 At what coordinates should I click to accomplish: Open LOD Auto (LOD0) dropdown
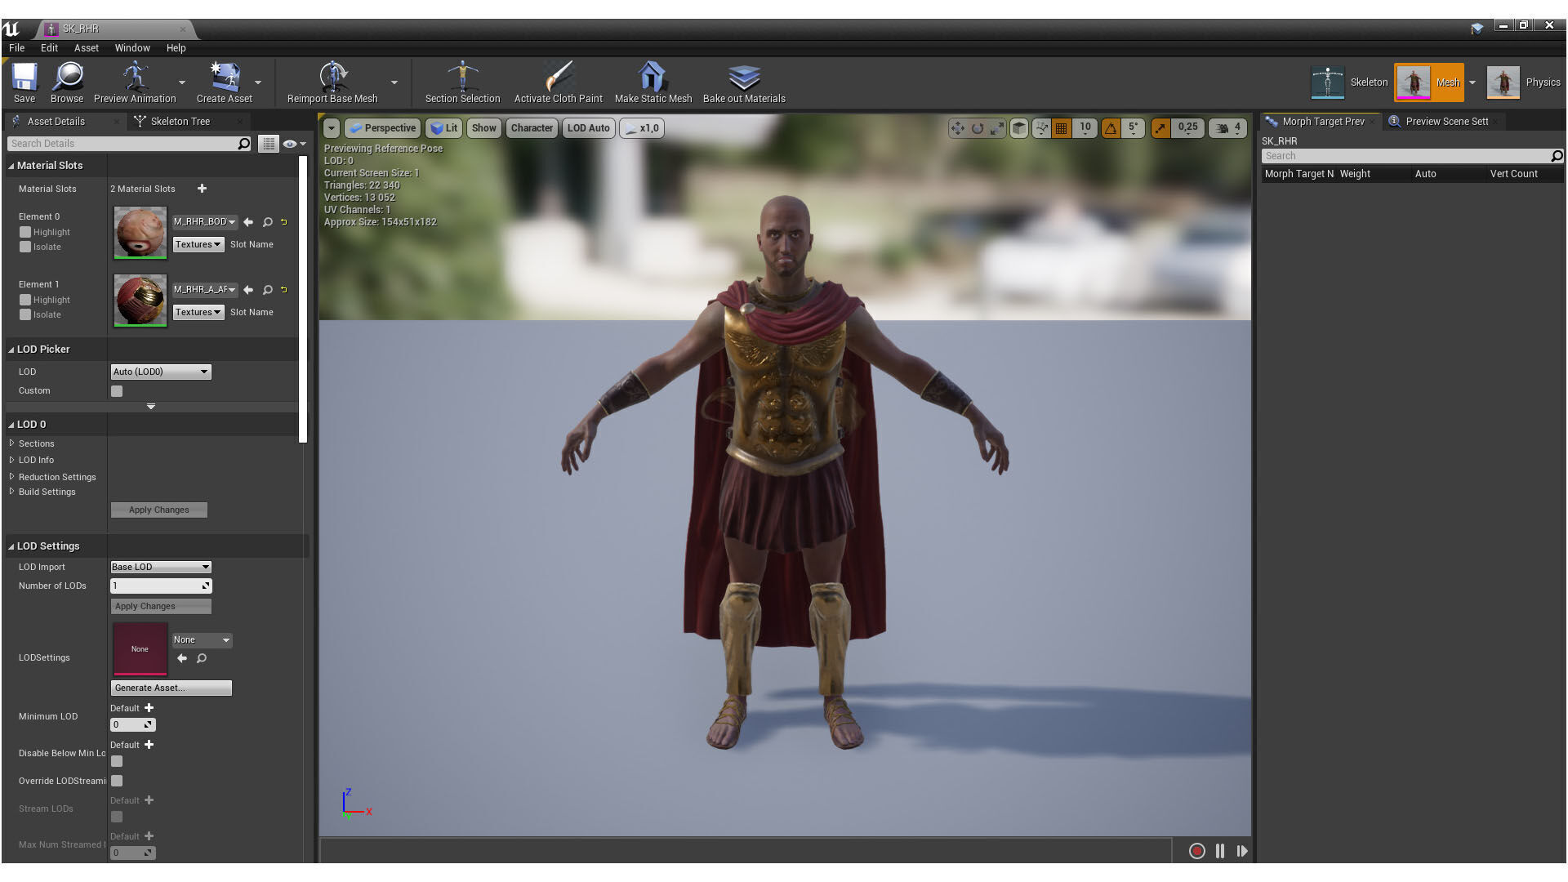161,372
